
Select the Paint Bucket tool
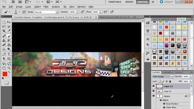[9, 45]
